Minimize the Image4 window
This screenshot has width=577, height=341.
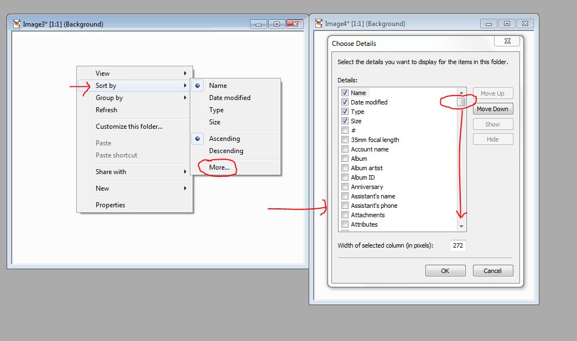pyautogui.click(x=488, y=24)
